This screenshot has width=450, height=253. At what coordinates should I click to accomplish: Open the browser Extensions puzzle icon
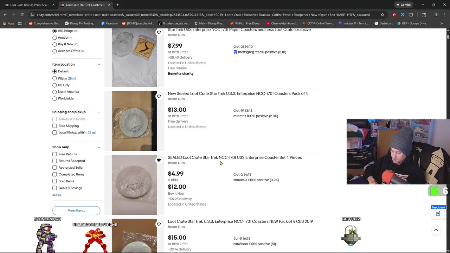click(x=411, y=15)
